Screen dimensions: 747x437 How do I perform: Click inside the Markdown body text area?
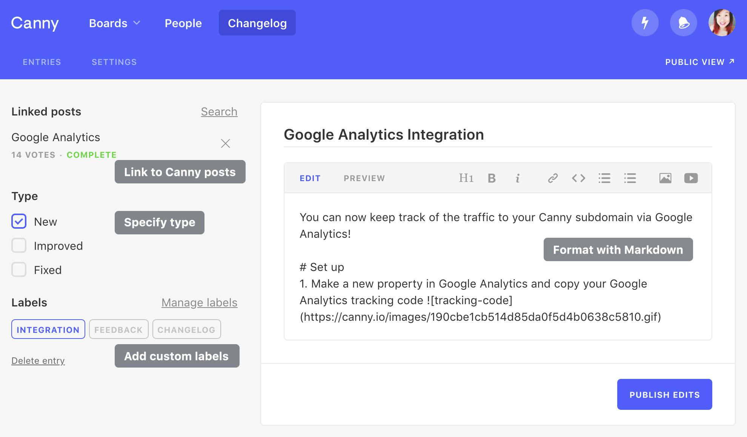(498, 266)
